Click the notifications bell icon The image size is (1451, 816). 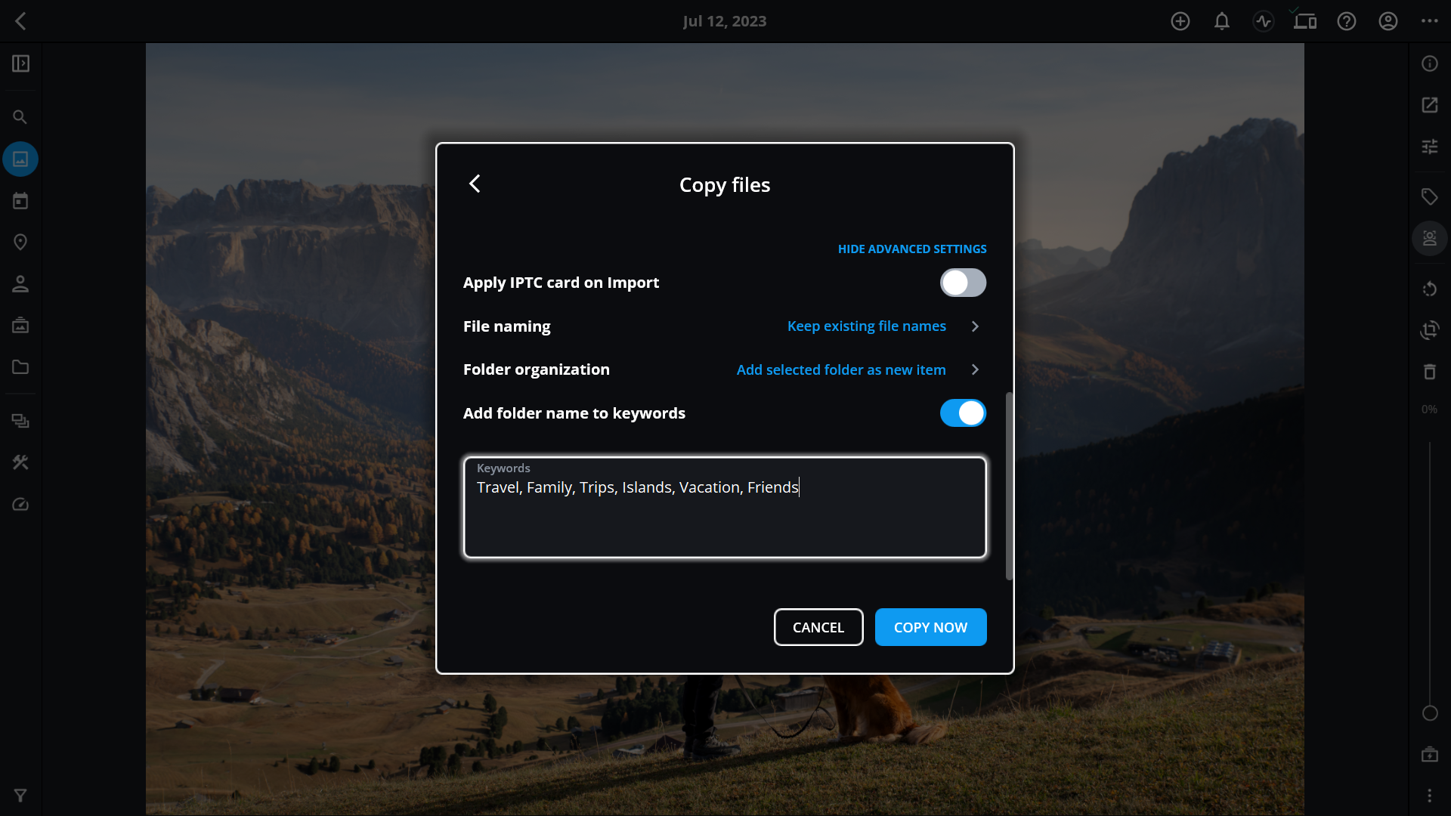pyautogui.click(x=1222, y=21)
